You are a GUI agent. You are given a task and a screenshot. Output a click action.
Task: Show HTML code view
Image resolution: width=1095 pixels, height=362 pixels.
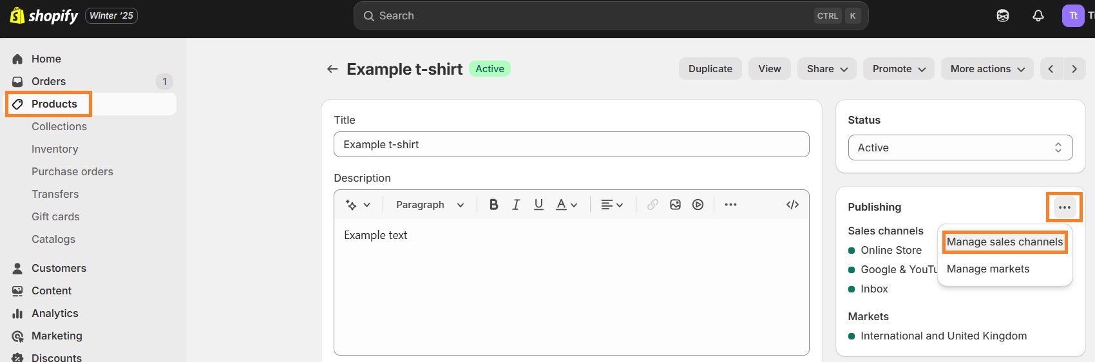[792, 204]
